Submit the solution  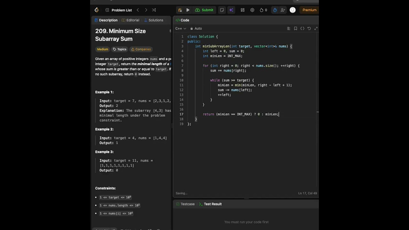tap(204, 10)
